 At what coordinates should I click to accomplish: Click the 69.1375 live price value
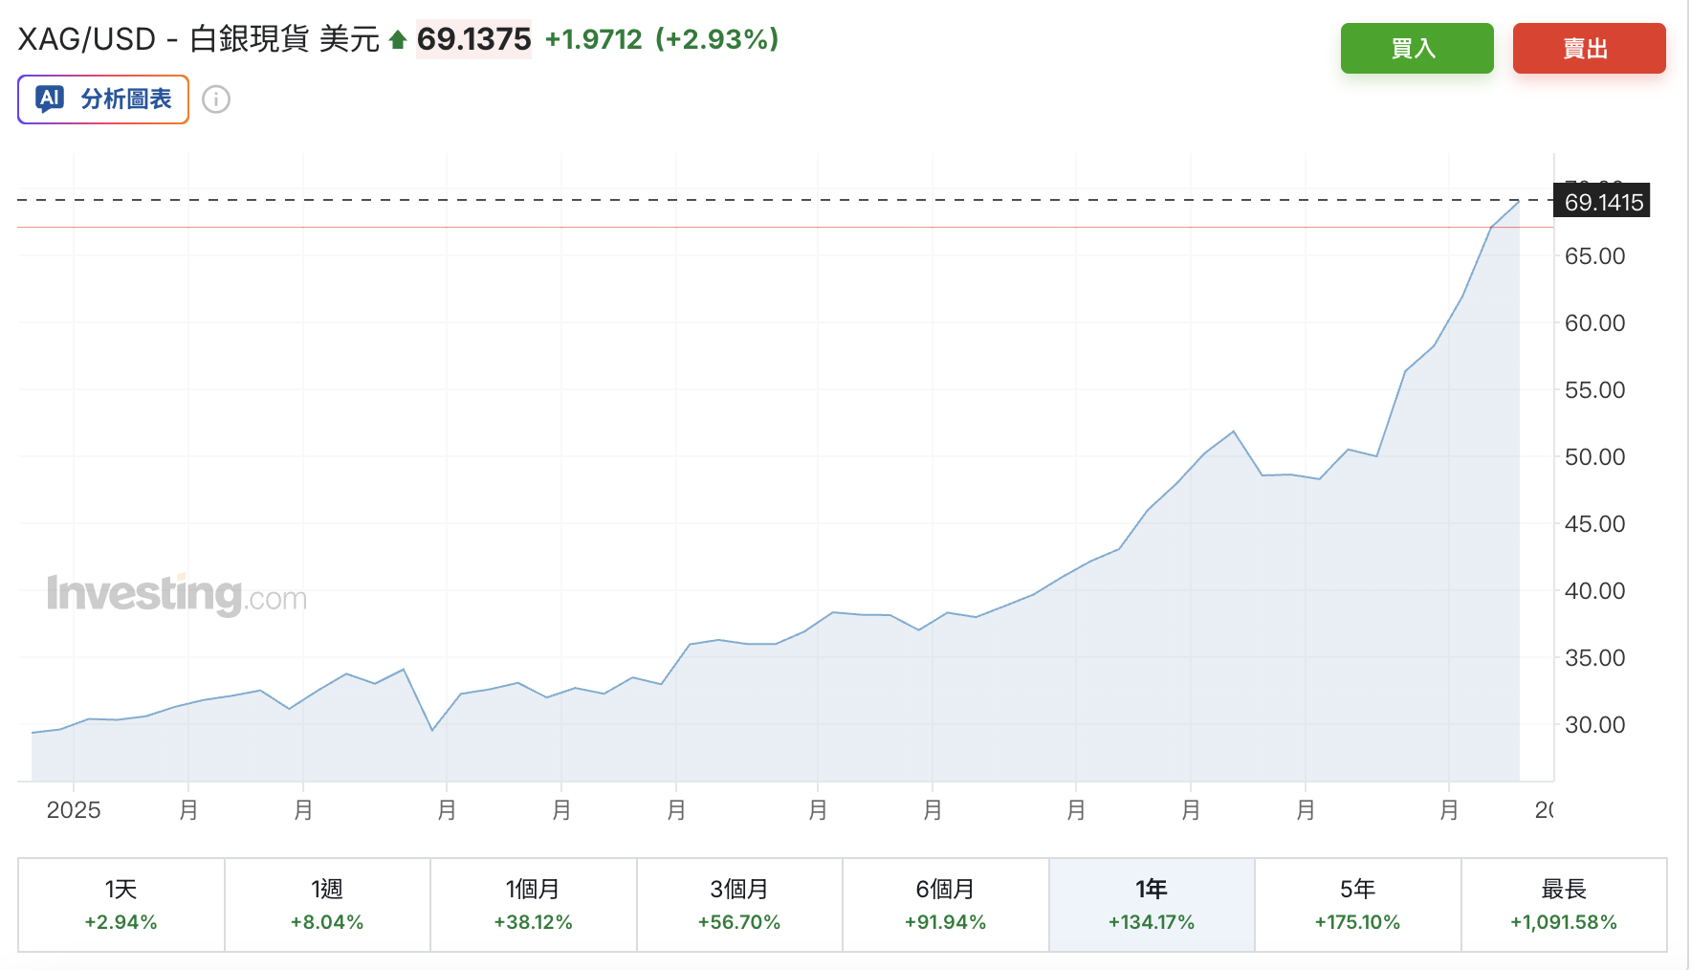pyautogui.click(x=473, y=39)
